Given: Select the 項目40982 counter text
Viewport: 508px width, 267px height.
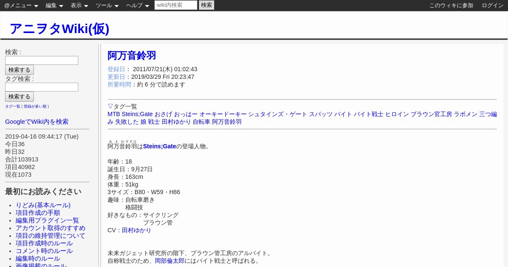Looking at the screenshot, I should tap(20, 167).
